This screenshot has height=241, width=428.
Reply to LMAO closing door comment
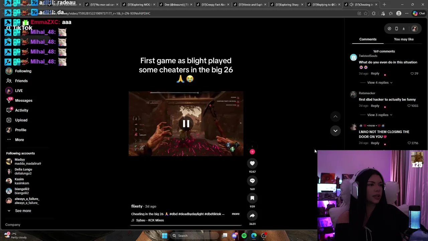click(375, 143)
